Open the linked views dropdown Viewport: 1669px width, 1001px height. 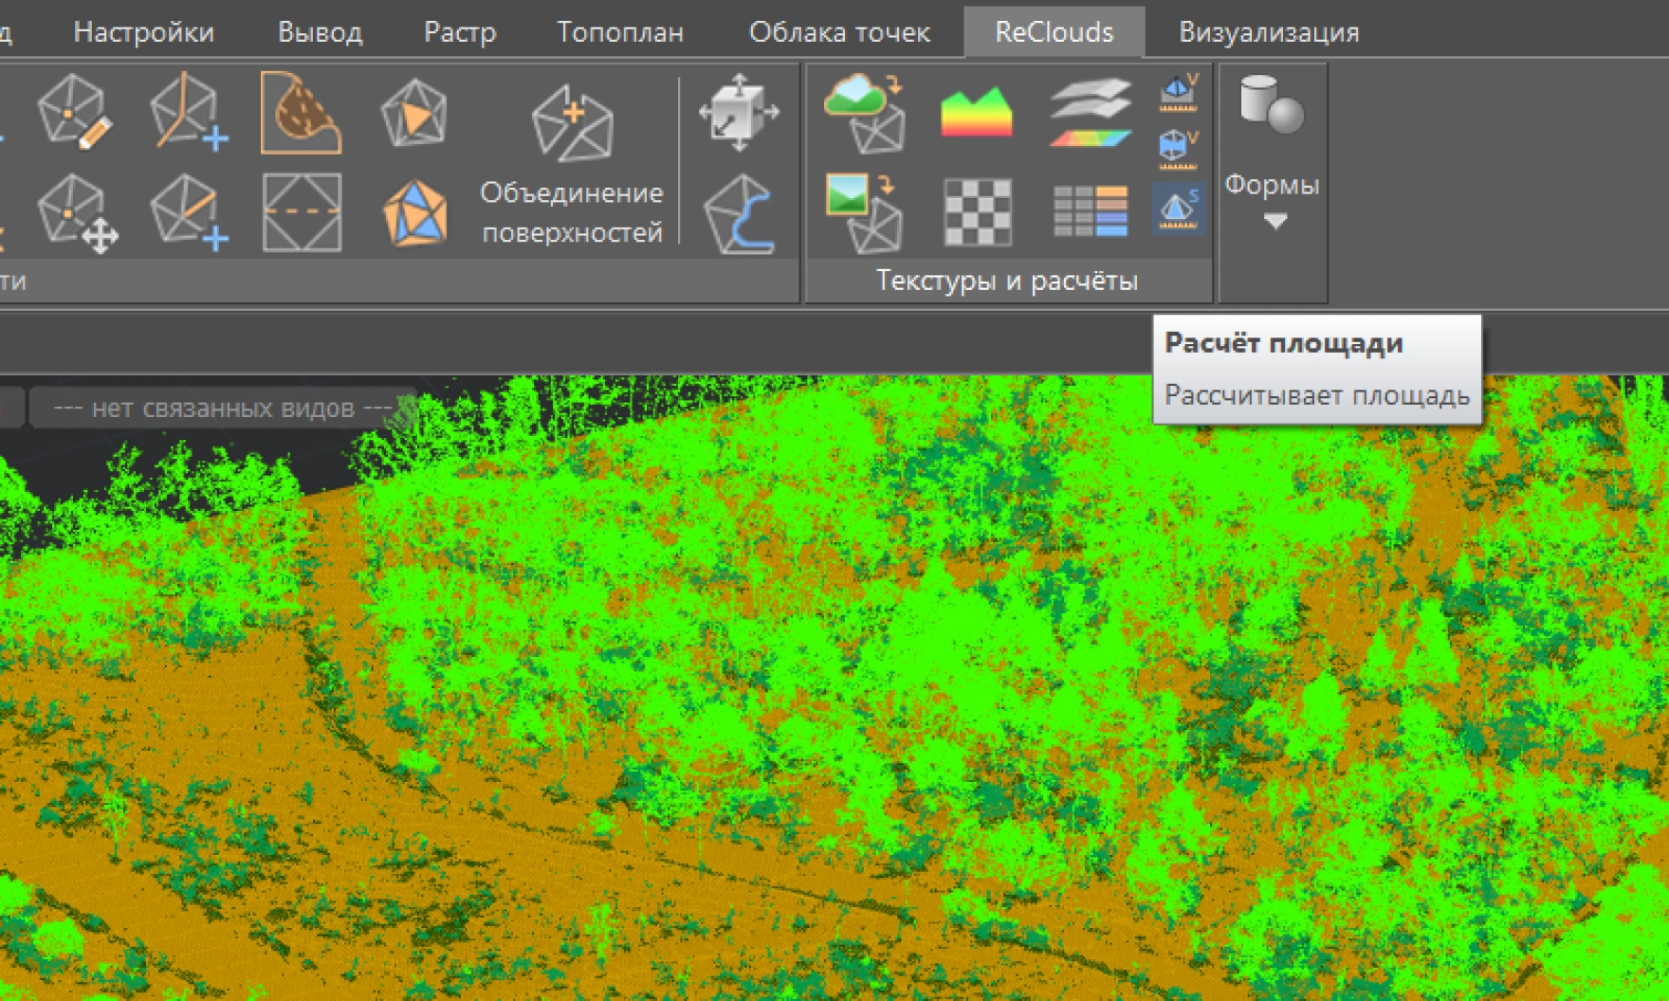click(223, 409)
